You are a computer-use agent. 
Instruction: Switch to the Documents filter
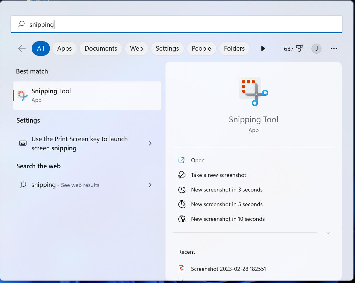(x=101, y=48)
